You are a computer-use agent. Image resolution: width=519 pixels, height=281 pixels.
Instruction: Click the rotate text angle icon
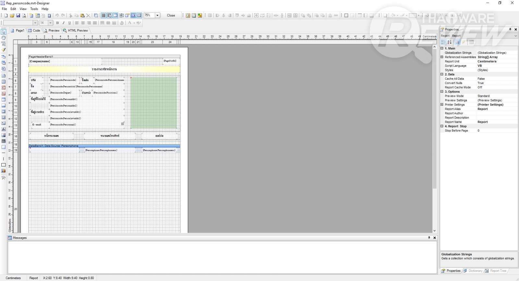[x=122, y=23]
